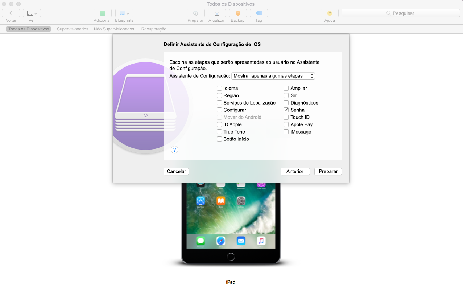This screenshot has height=299, width=463.
Task: Check the Touch ID checkbox
Action: tap(286, 117)
